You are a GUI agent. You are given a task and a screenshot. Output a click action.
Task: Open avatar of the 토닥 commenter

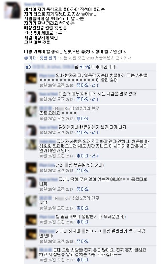(x=31, y=201)
